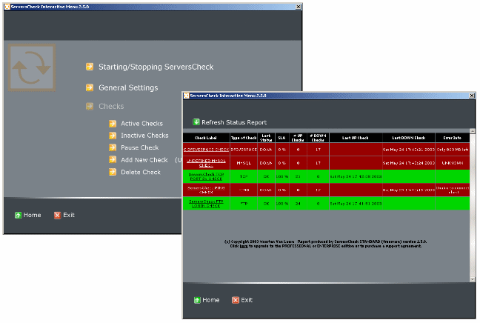Click the green Home icon in the back window
Image resolution: width=480 pixels, height=323 pixels.
point(18,216)
